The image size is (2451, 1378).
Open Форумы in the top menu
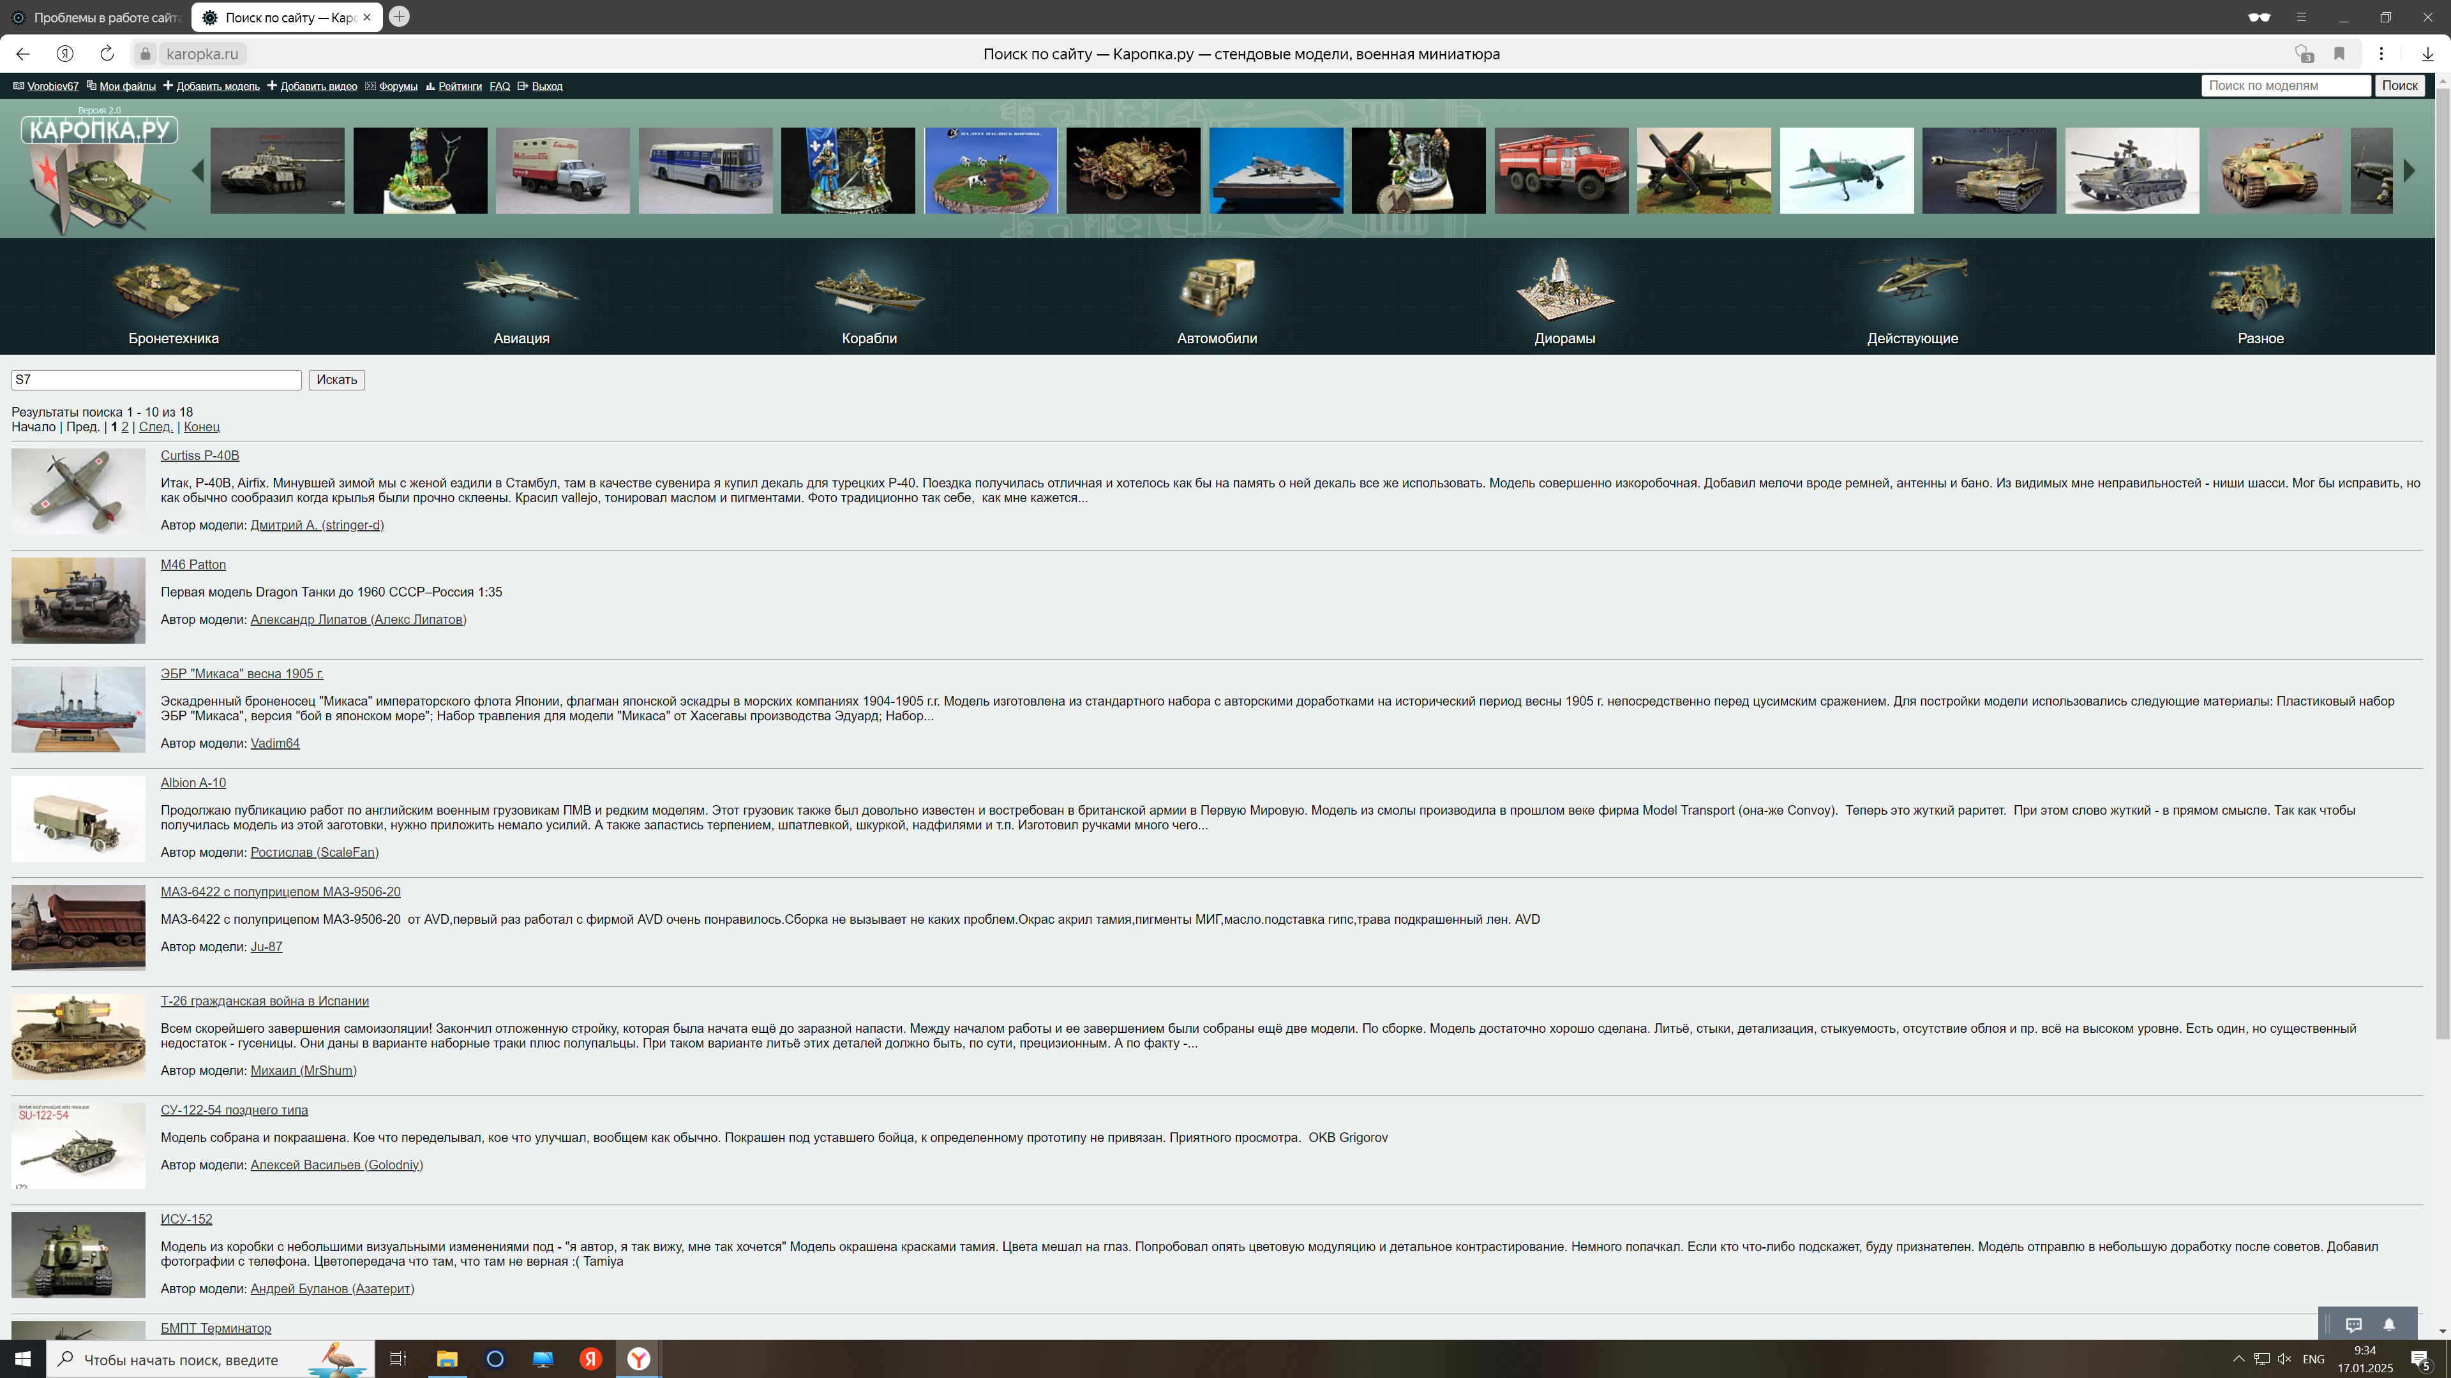point(398,87)
